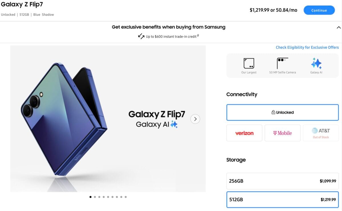Click the Galaxy Z Flip7 product title
This screenshot has height=211, width=342.
pyautogui.click(x=22, y=5)
